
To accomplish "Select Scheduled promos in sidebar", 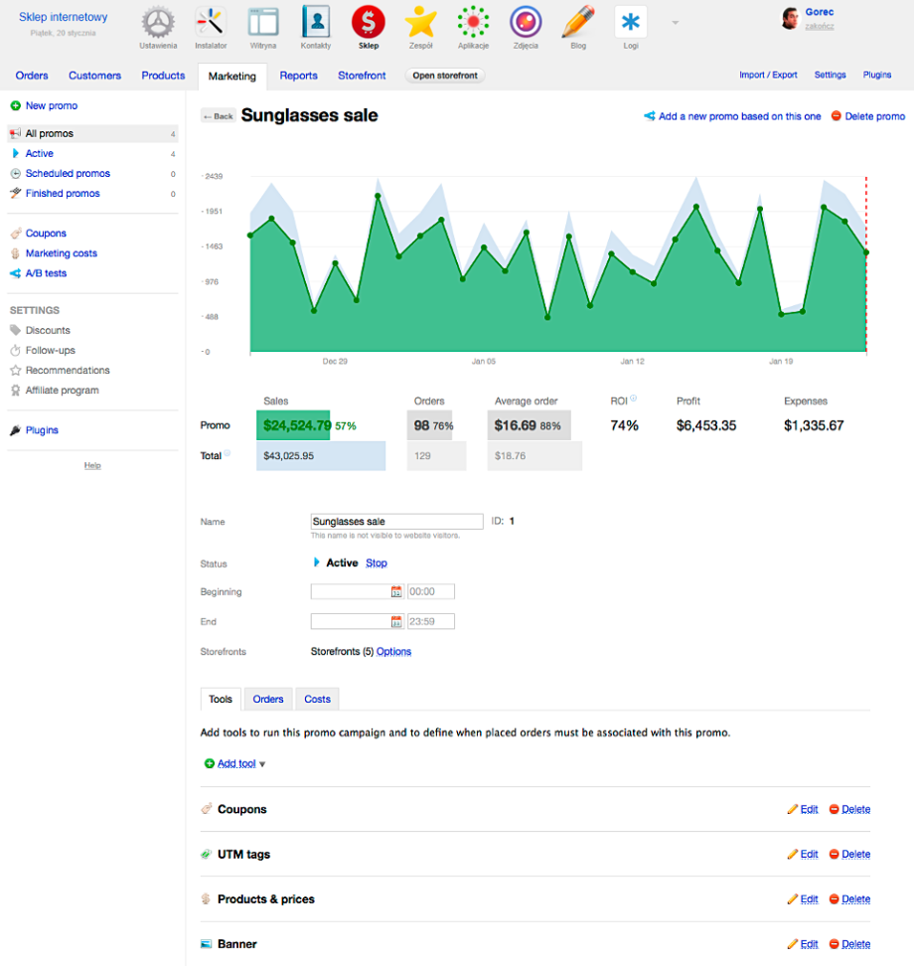I will [68, 174].
